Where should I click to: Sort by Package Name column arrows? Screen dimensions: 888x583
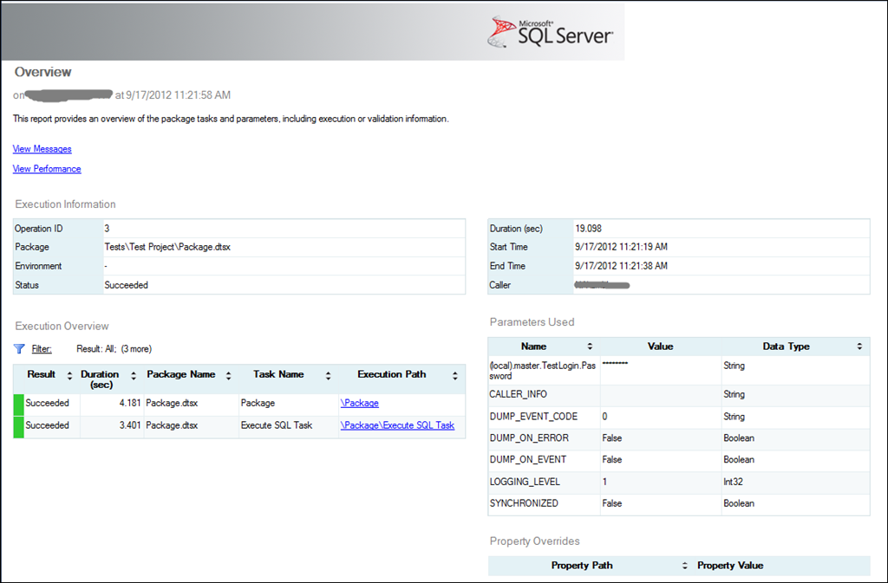point(228,375)
